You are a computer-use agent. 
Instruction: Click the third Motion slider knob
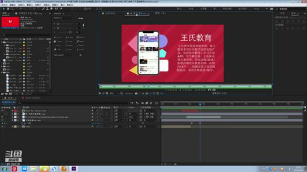tap(70, 32)
